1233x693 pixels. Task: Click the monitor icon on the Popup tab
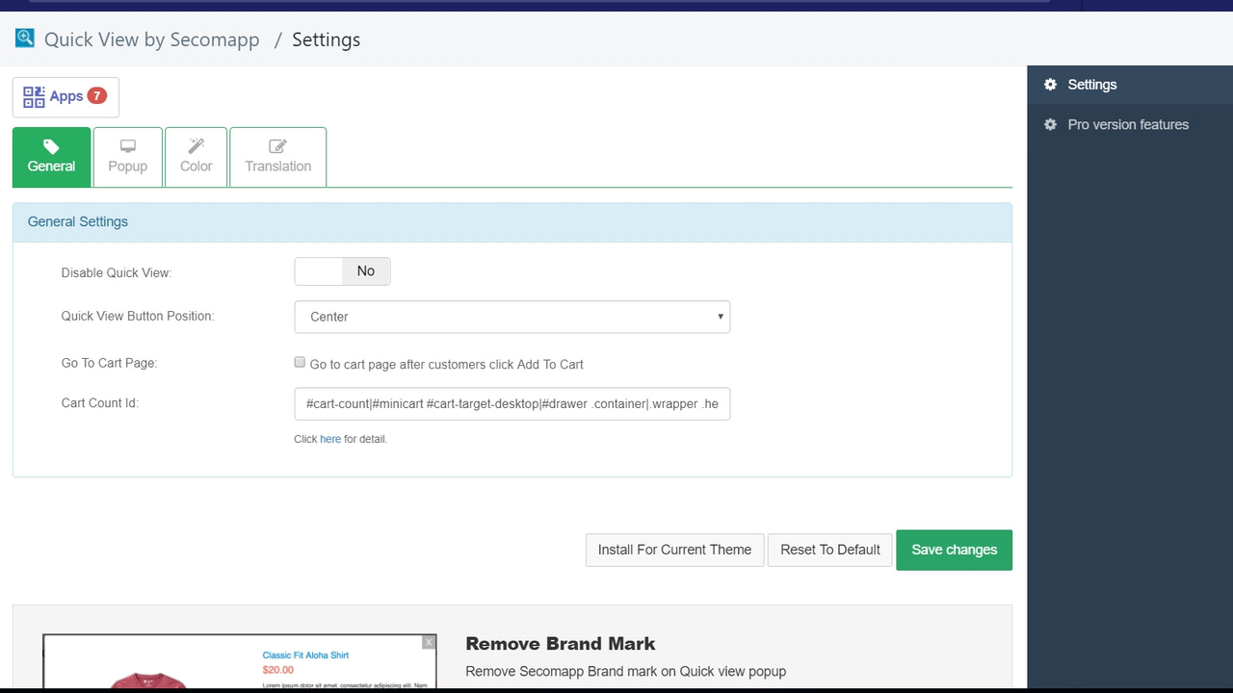coord(127,146)
